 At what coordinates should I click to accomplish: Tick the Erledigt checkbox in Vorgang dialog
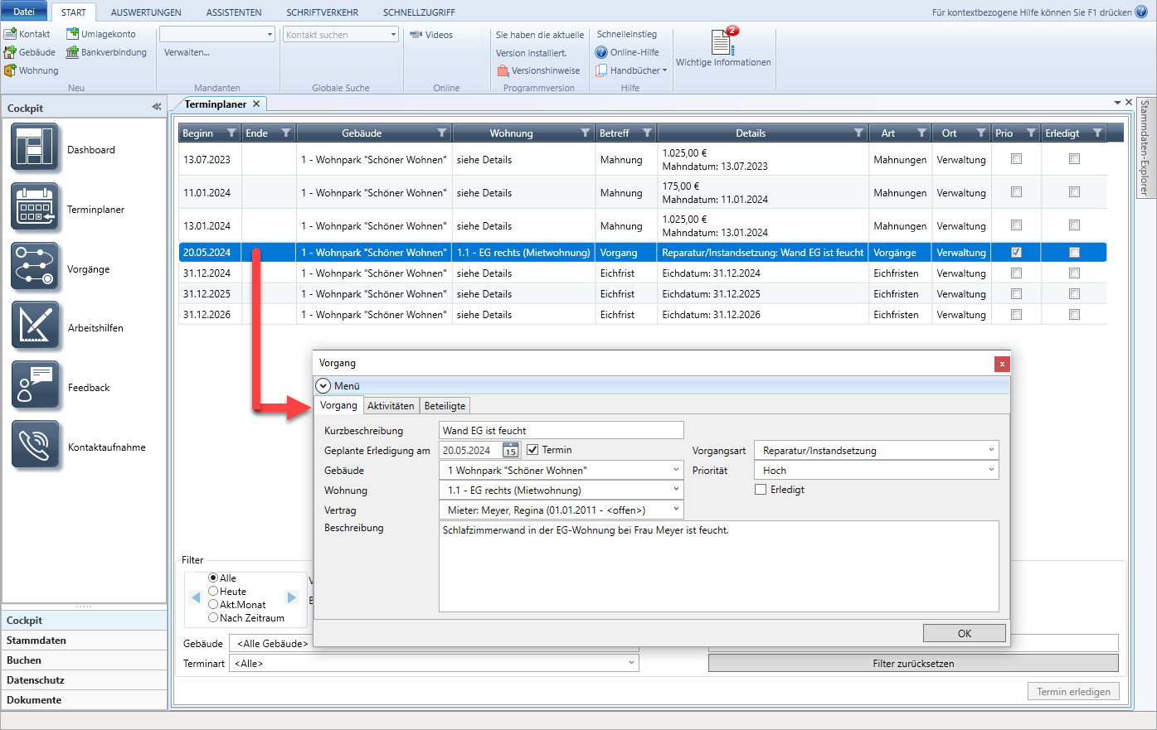tap(761, 490)
